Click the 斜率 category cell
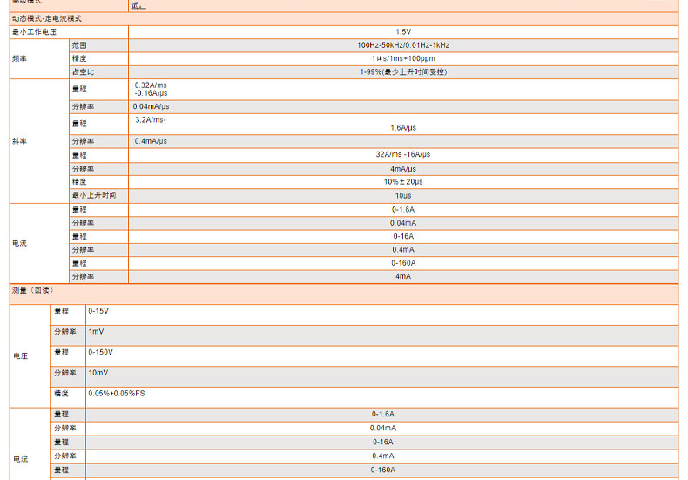Image resolution: width=688 pixels, height=480 pixels. pos(19,141)
